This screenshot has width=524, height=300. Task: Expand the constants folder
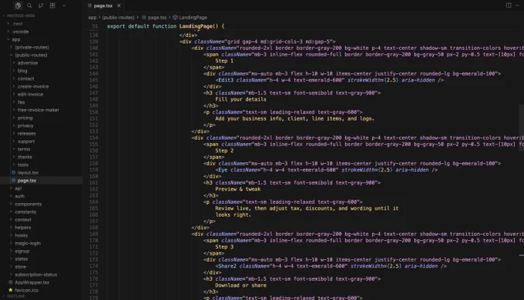pyautogui.click(x=25, y=212)
